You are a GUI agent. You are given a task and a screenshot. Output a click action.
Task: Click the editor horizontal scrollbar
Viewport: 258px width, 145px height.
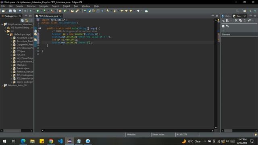(x=127, y=130)
